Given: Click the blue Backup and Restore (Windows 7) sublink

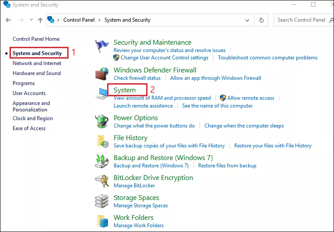Looking at the screenshot, I should click(151, 166).
